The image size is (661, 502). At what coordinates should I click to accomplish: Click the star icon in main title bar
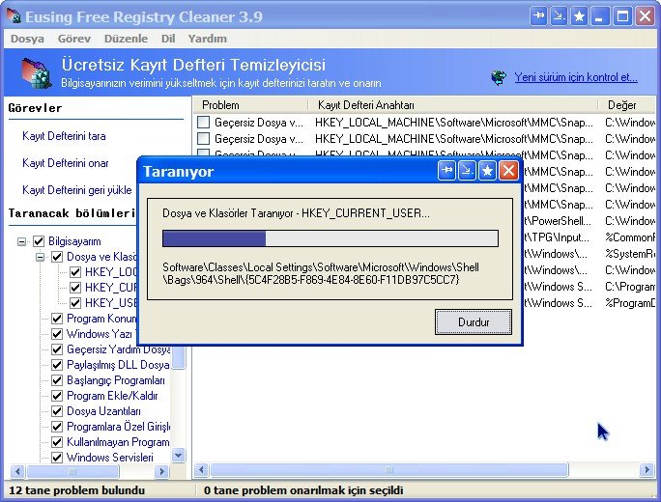[x=579, y=16]
